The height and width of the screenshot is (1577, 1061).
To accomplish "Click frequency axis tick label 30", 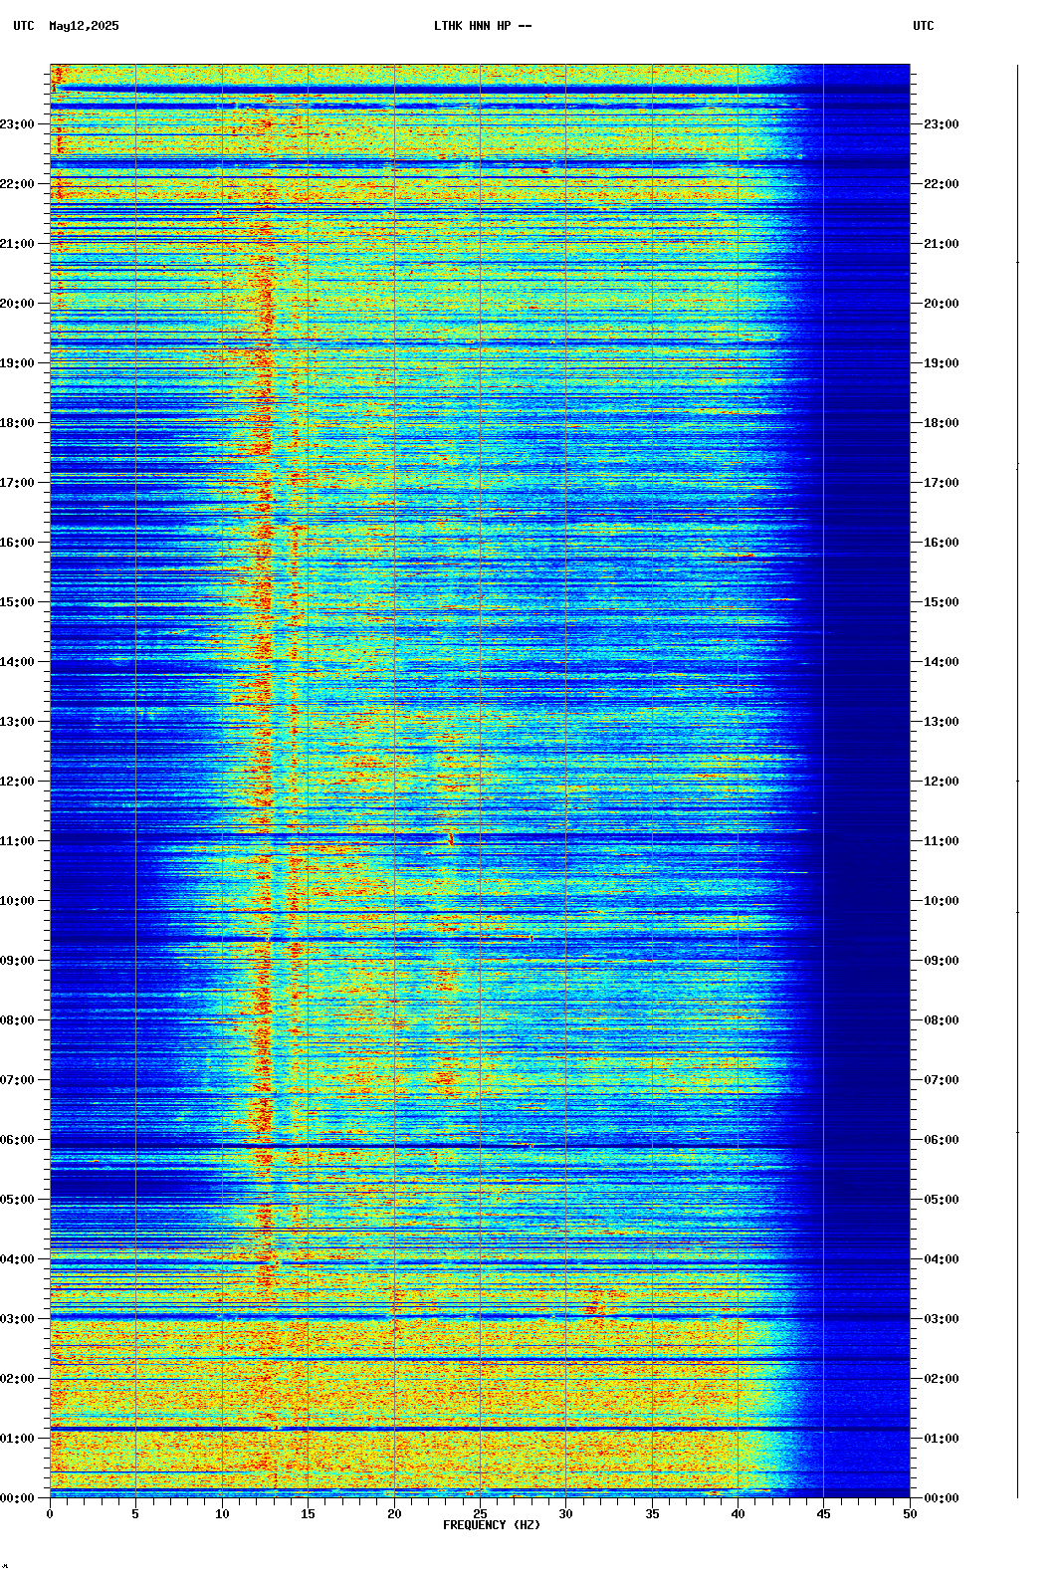I will pos(565,1514).
